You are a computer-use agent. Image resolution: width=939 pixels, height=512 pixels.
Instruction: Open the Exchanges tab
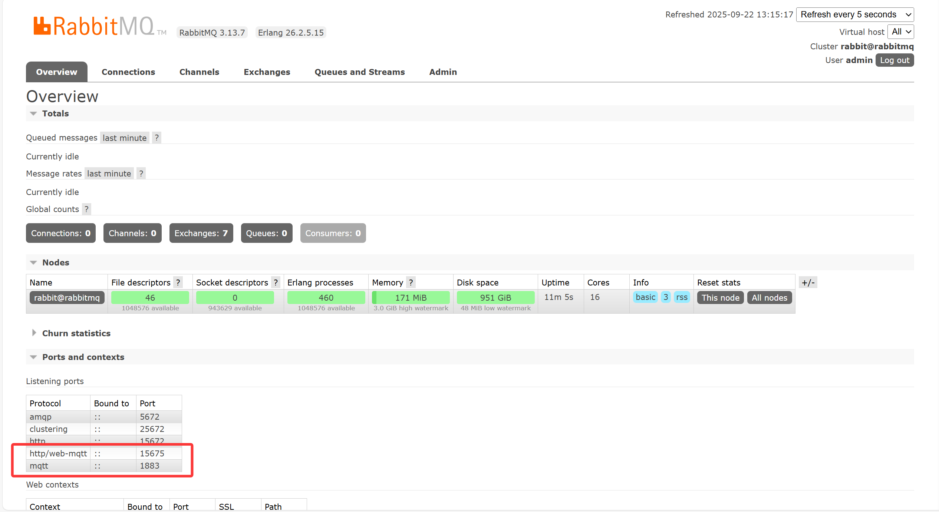point(267,72)
